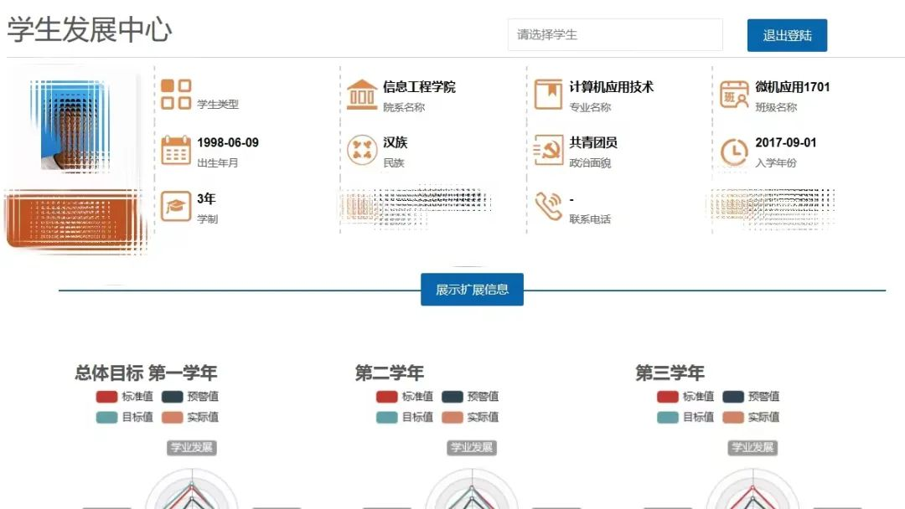This screenshot has width=905, height=509.
Task: Click the contact phone icon
Action: click(548, 206)
